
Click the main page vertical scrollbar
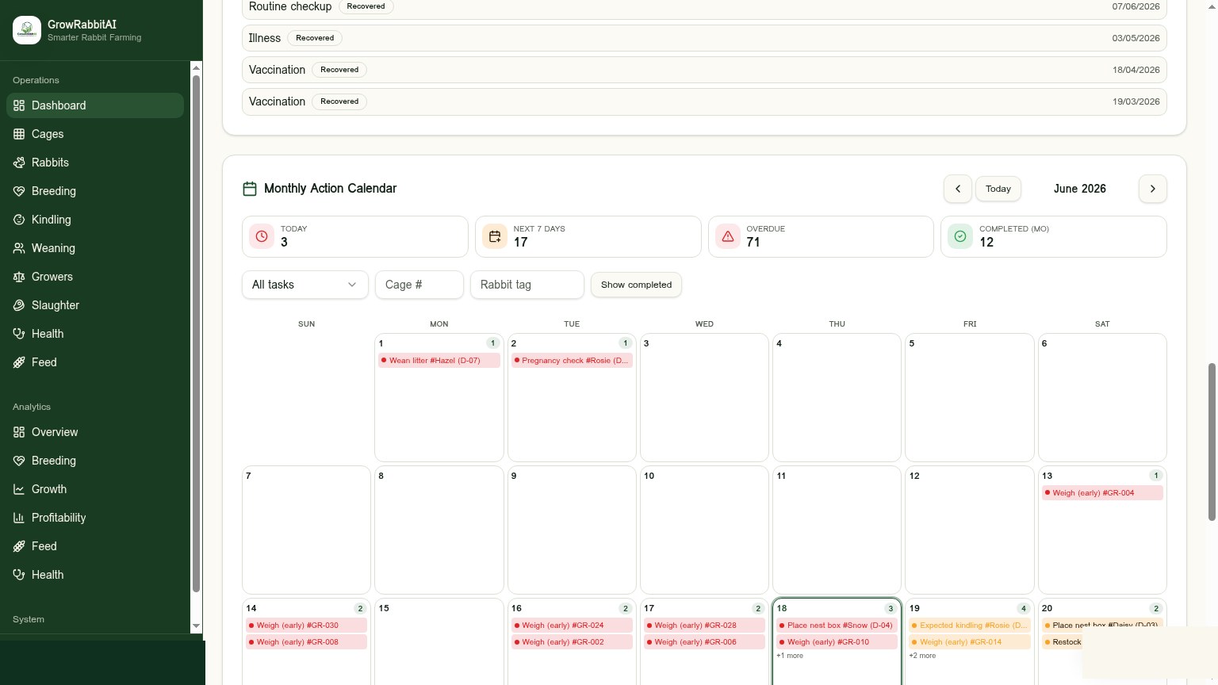[1212, 442]
